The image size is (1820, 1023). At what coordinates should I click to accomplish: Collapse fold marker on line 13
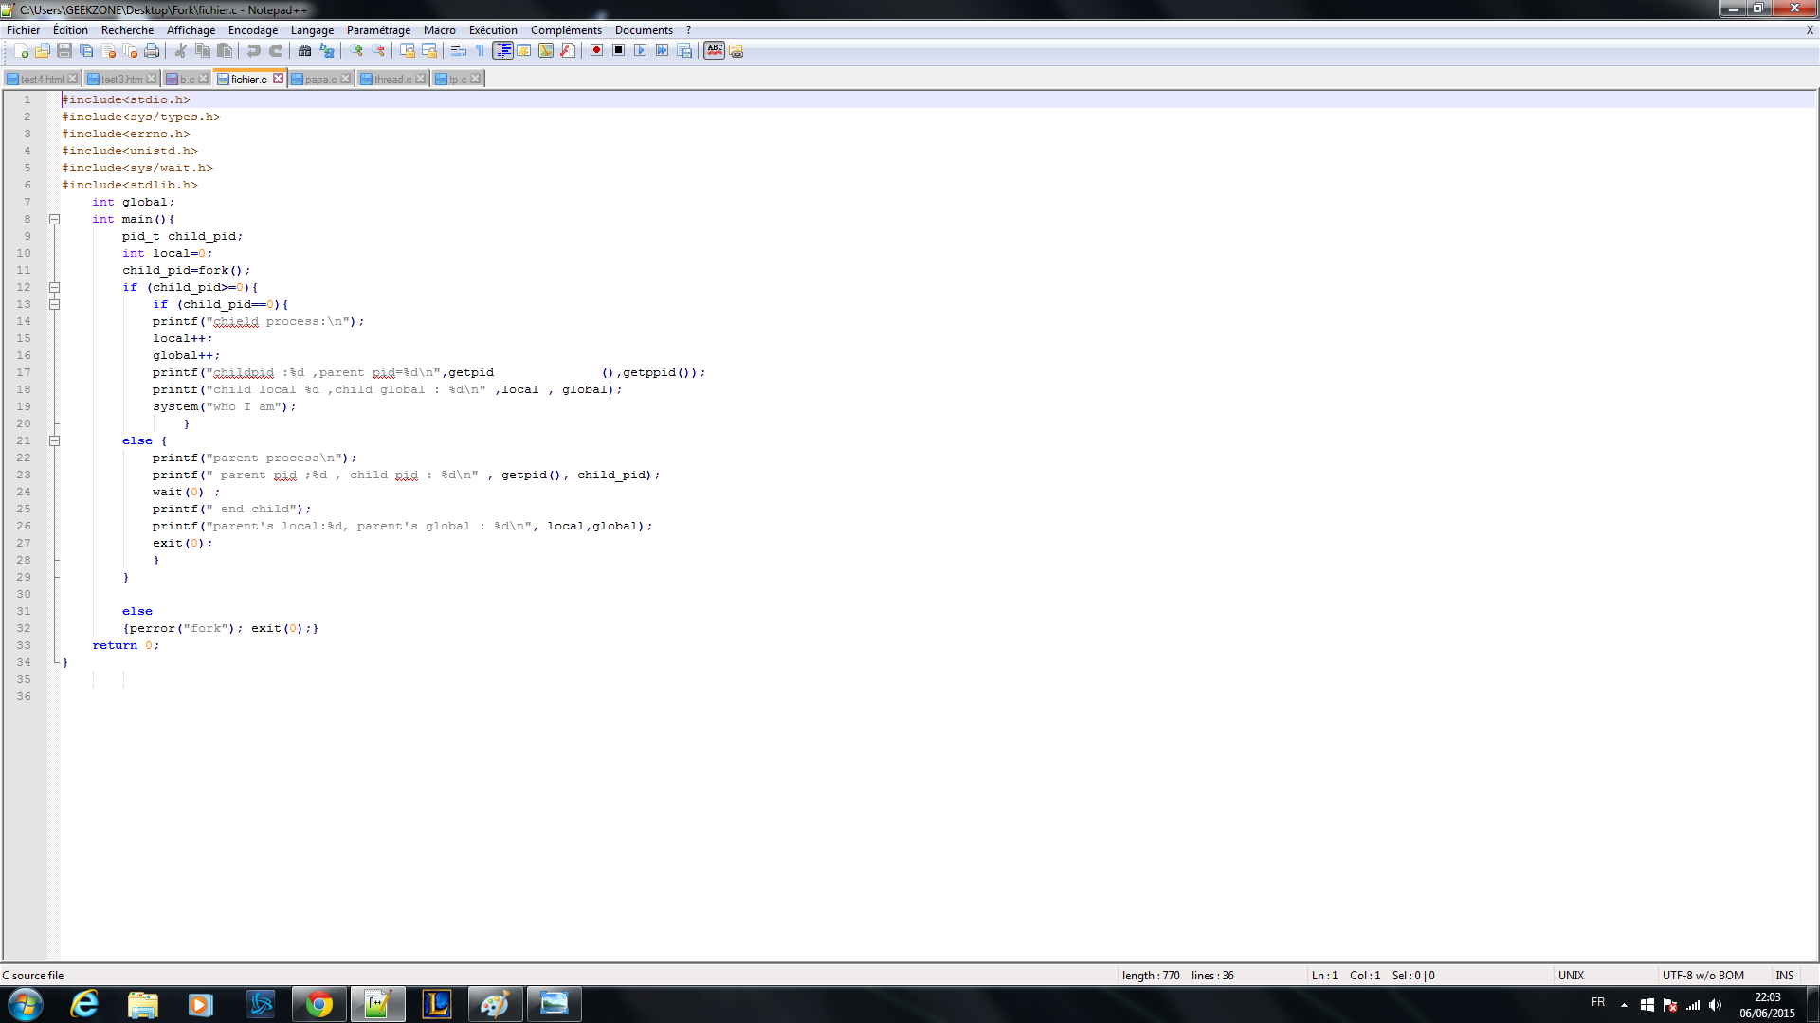(x=55, y=305)
